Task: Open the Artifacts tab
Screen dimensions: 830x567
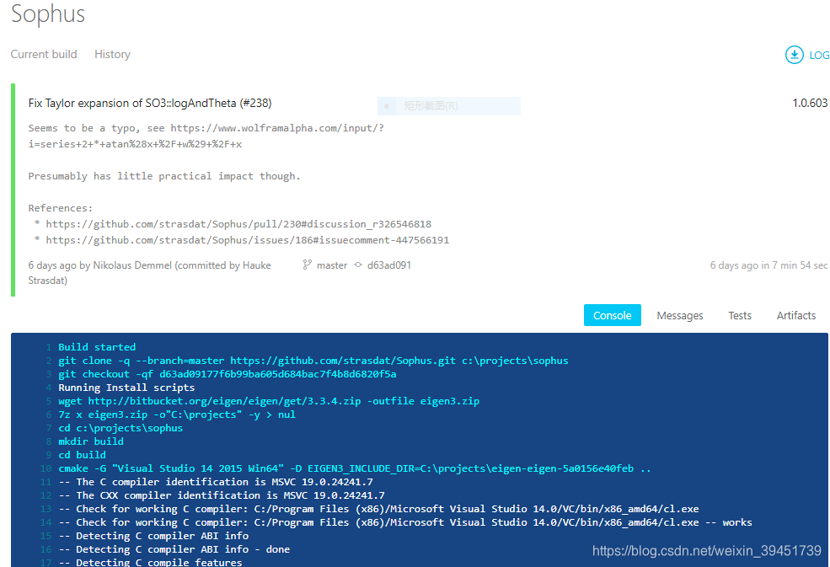Action: tap(796, 316)
